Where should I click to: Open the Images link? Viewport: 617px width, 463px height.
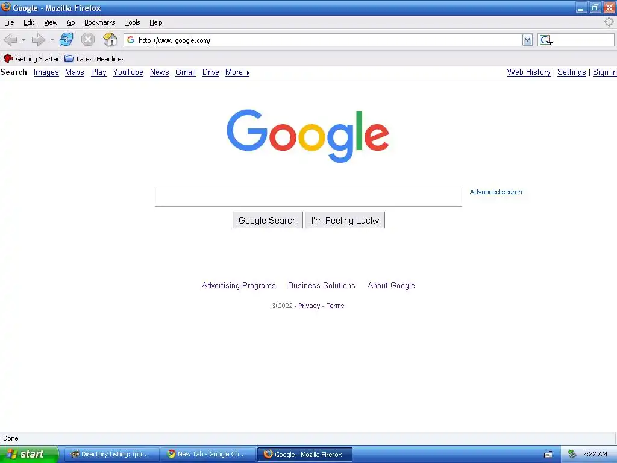point(46,72)
